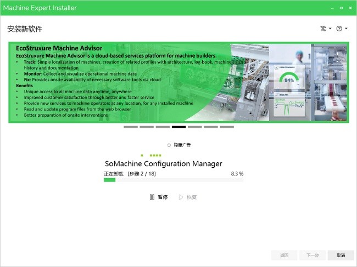Open the tools settings icon menu
The height and width of the screenshot is (267, 357).
[x=323, y=29]
